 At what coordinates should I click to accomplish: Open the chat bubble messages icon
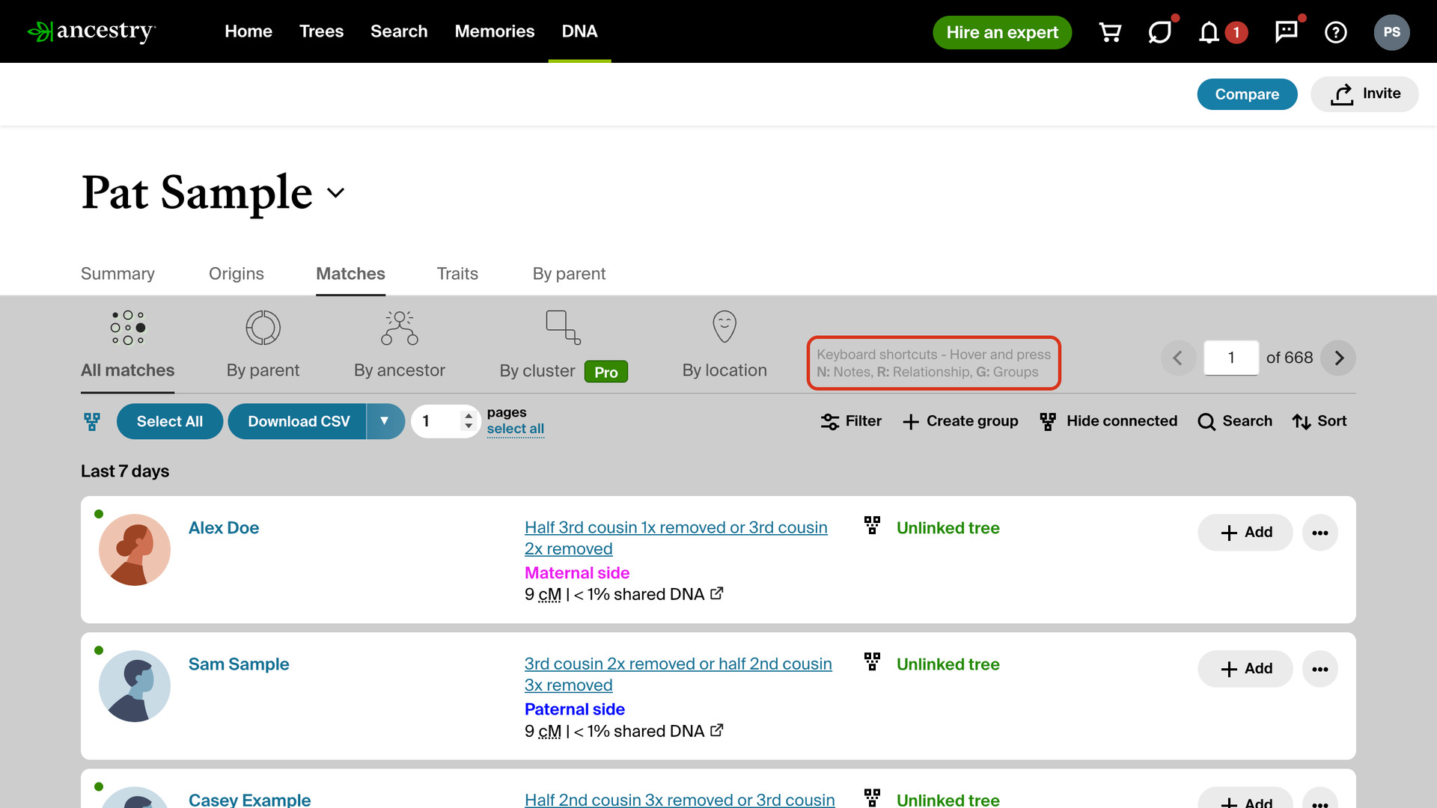pyautogui.click(x=1159, y=32)
